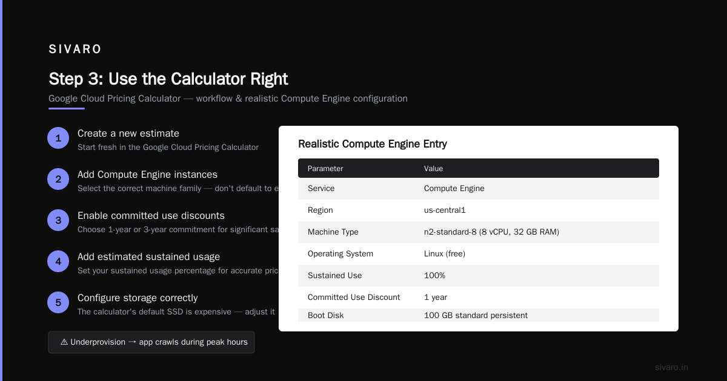
Task: Click the step 1 number badge
Action: [58, 138]
